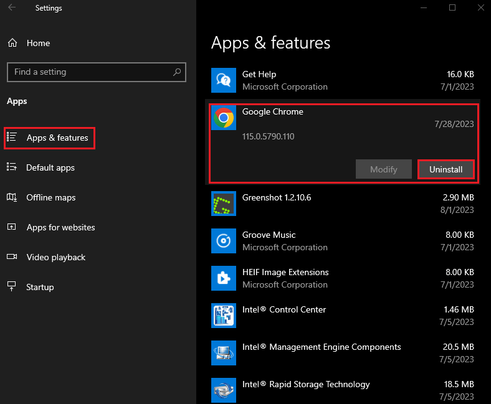Go to Offline maps settings
Screen dimensions: 491x404
(x=50, y=197)
